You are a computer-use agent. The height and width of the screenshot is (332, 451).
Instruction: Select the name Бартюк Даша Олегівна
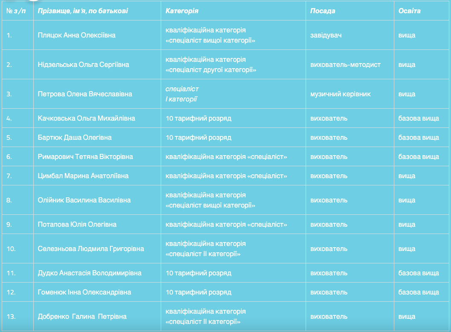click(75, 138)
